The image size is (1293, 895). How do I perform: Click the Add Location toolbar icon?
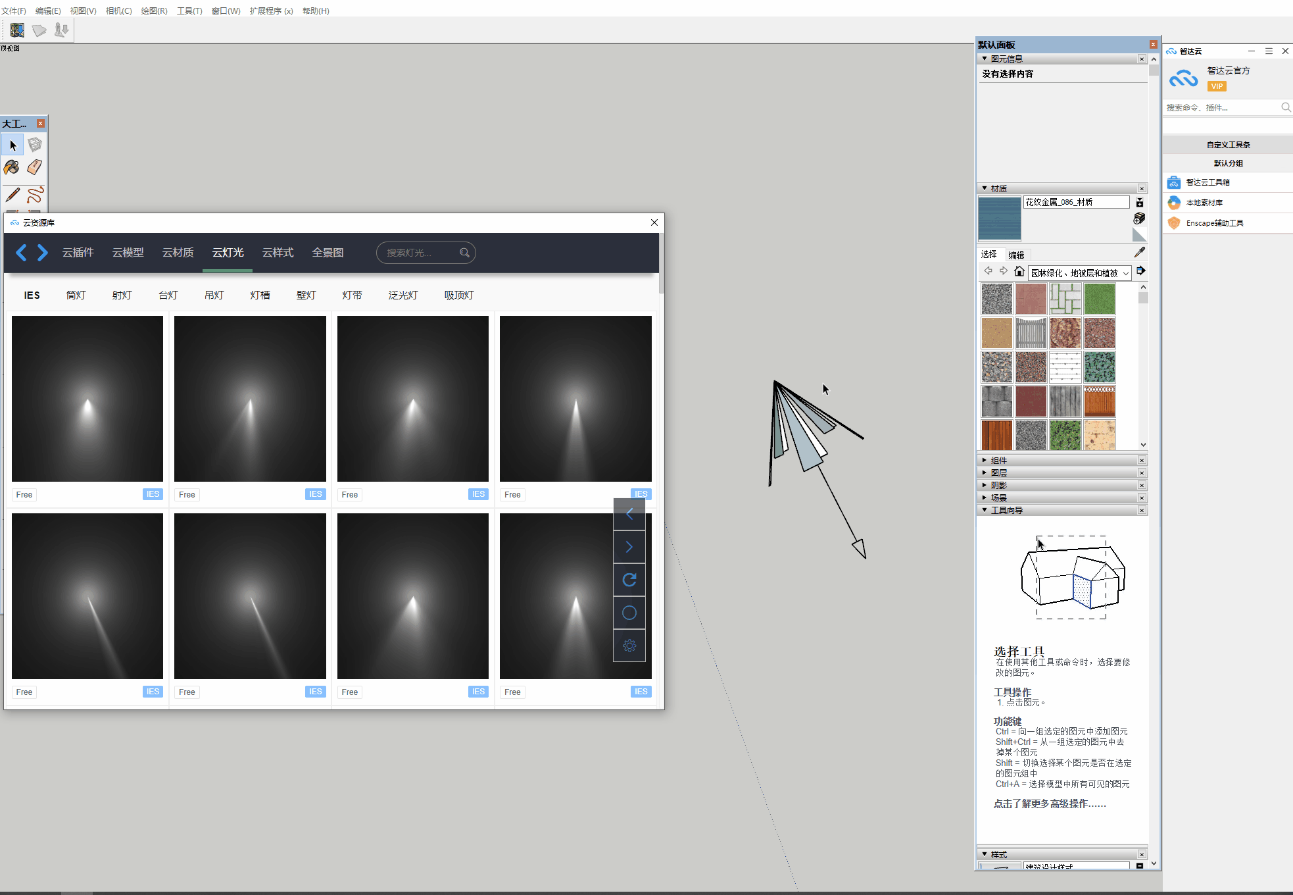(17, 30)
